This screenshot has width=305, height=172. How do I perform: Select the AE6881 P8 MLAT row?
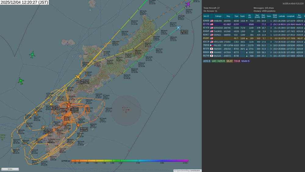[254, 38]
